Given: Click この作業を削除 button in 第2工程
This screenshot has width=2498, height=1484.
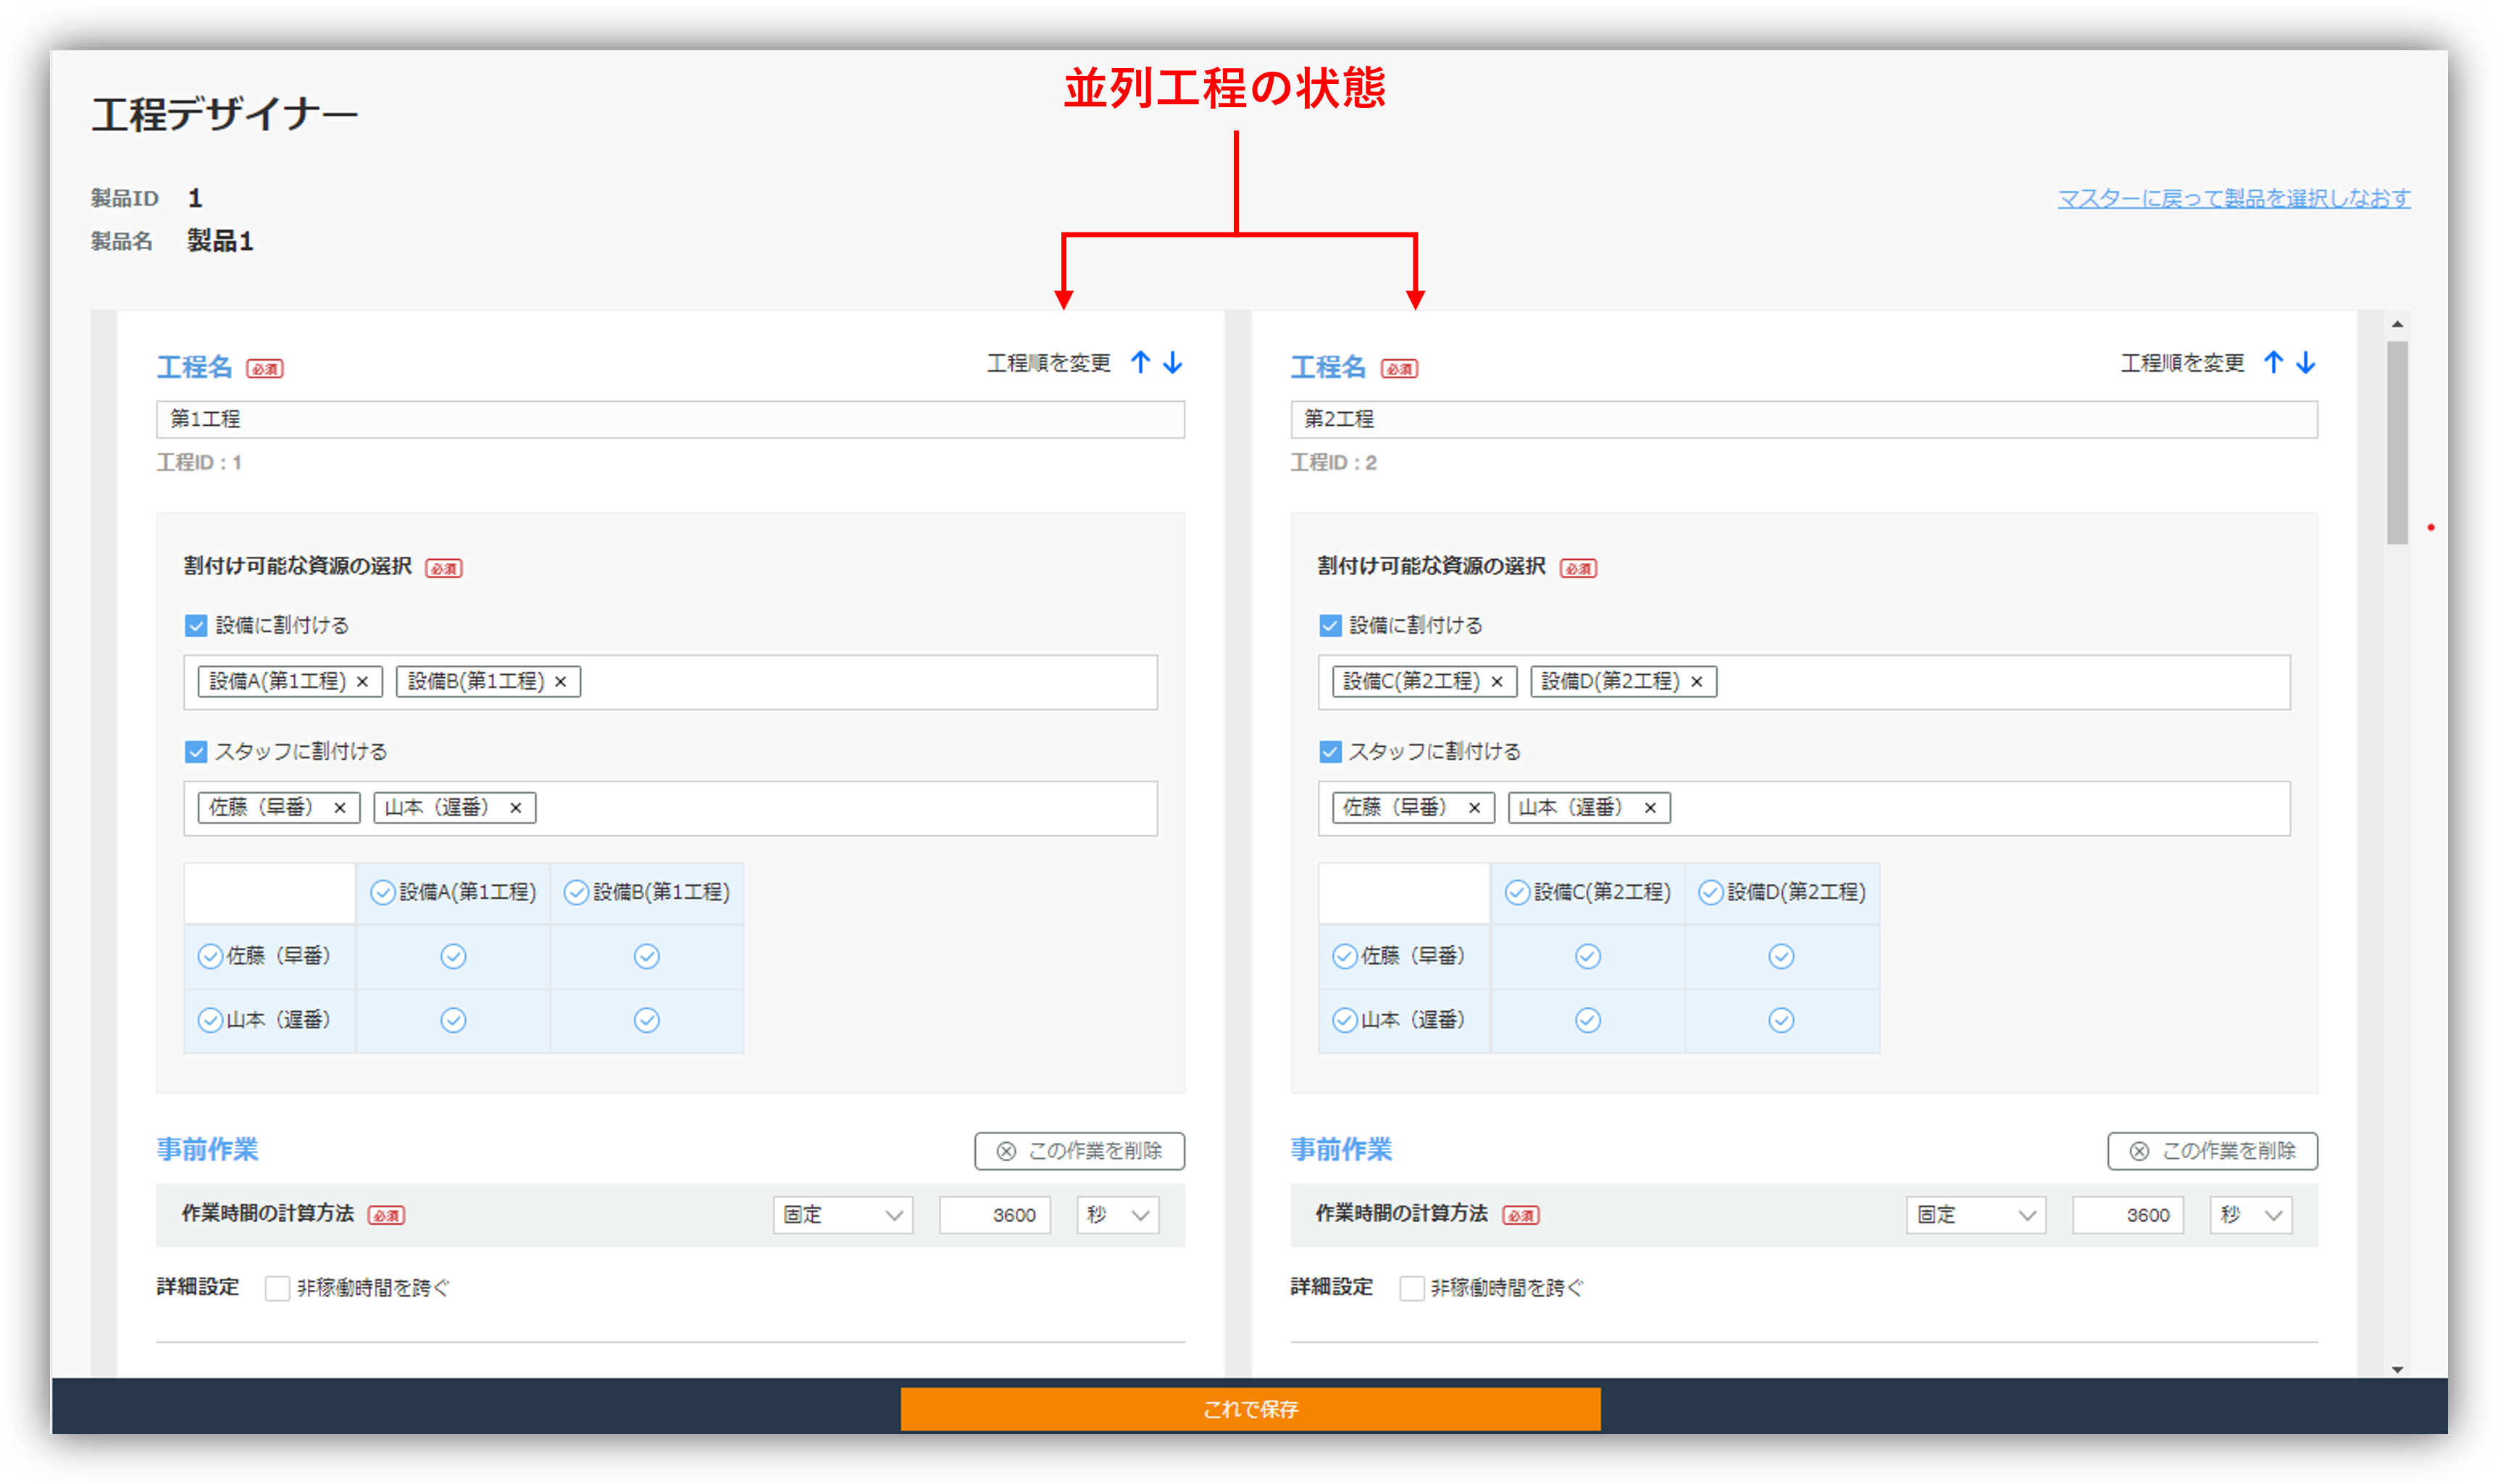Looking at the screenshot, I should point(2212,1151).
